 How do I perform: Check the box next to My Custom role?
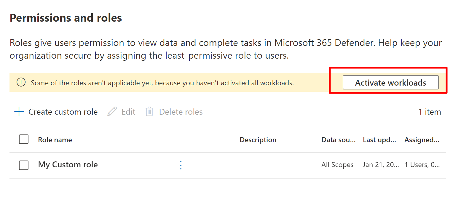coord(24,165)
